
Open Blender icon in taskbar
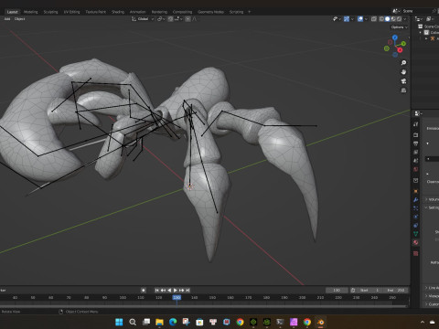pyautogui.click(x=320, y=322)
